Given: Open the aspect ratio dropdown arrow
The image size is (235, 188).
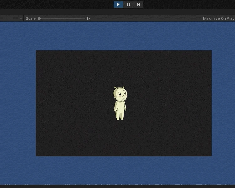Looking at the screenshot, I should coord(21,18).
